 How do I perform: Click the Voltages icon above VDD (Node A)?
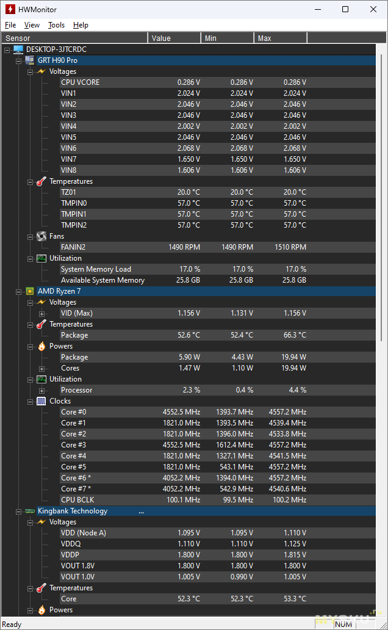tap(41, 521)
